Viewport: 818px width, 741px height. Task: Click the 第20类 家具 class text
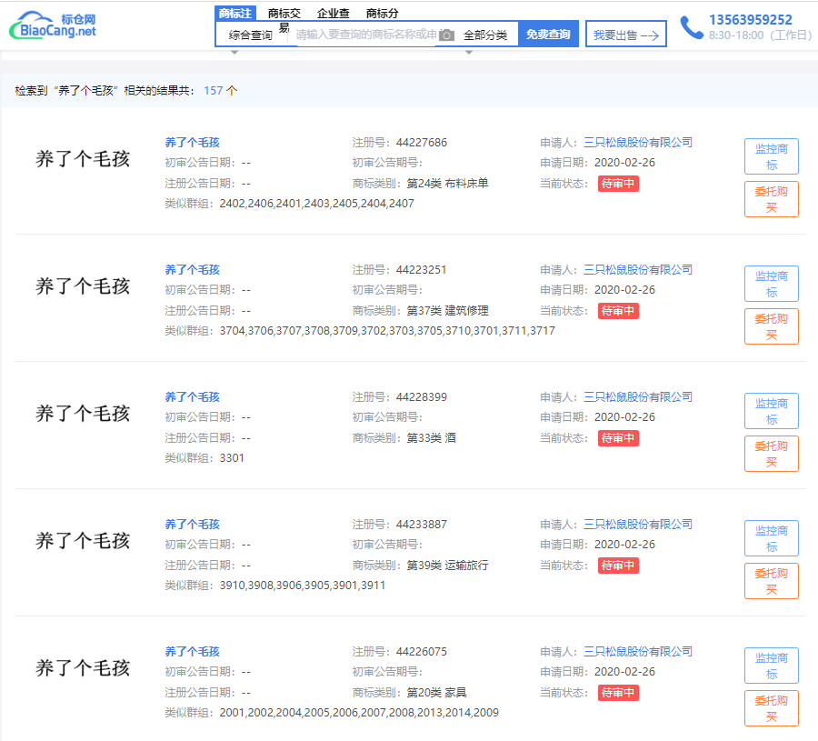click(x=436, y=693)
